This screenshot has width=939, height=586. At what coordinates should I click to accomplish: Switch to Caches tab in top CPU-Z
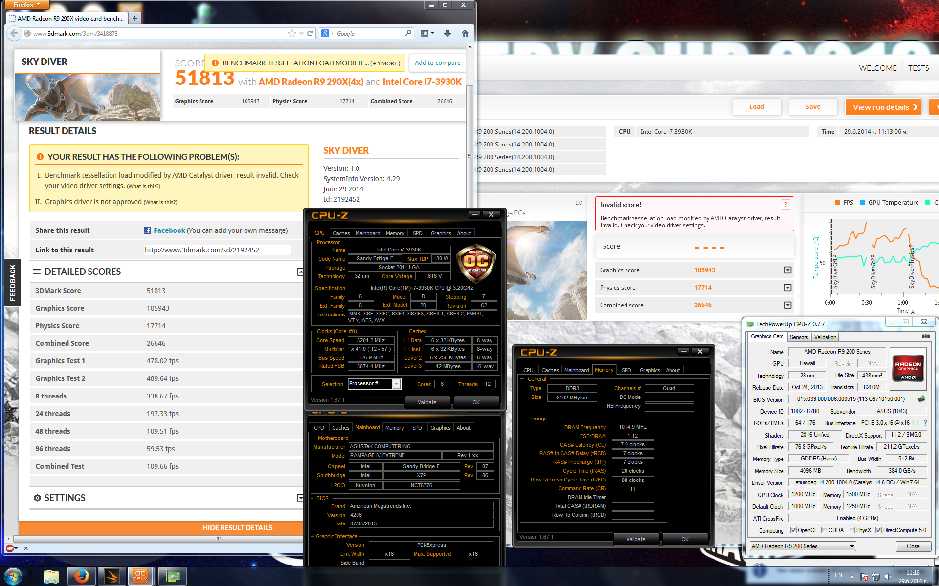tap(341, 233)
